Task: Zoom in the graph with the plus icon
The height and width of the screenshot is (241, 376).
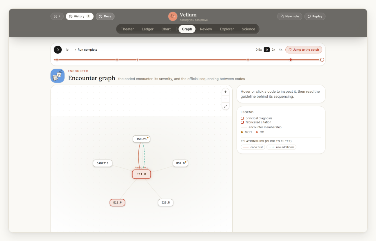Action: pos(226,92)
